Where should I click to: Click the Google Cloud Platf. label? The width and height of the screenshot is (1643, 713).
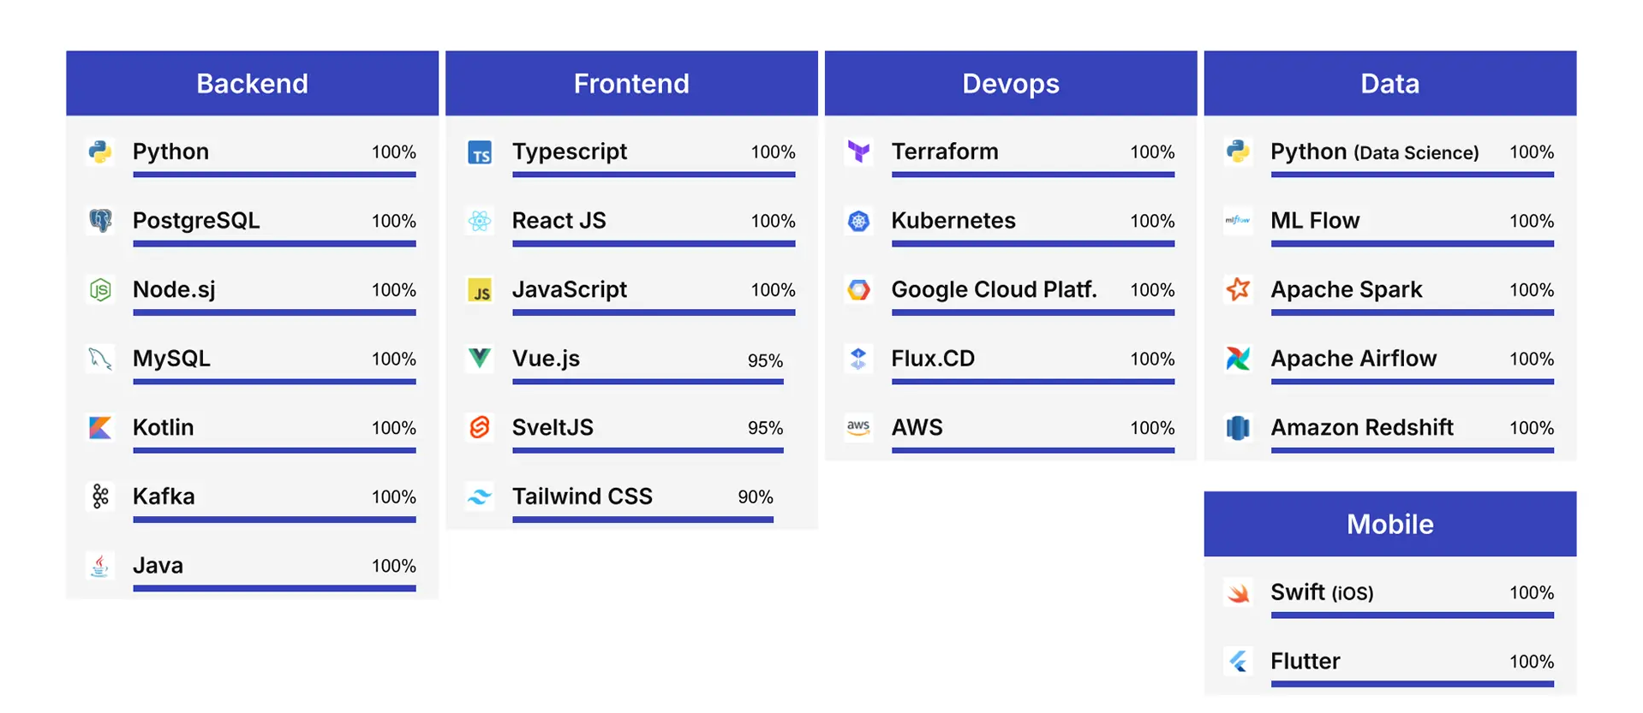994,289
